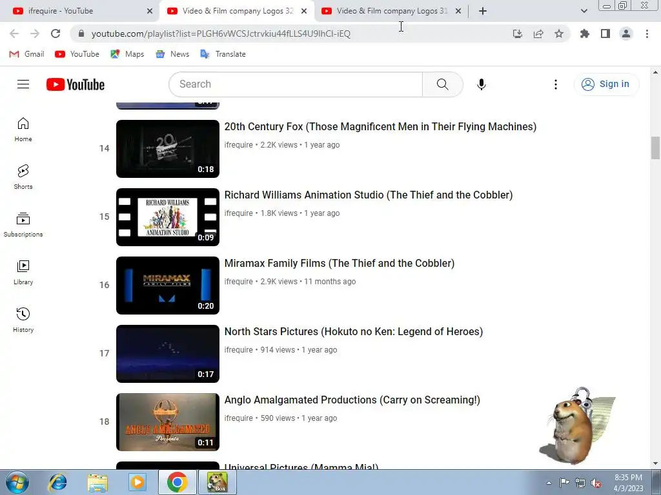Close the Logos 31 tab

point(458,11)
